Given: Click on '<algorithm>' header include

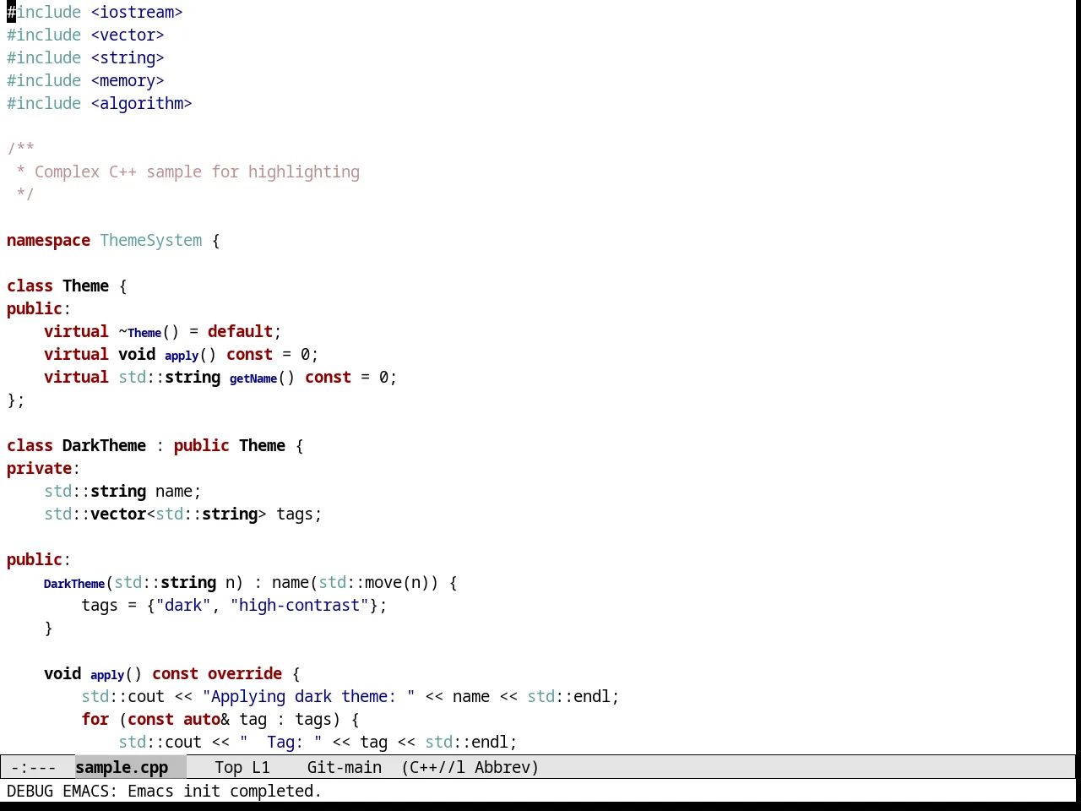Looking at the screenshot, I should [141, 103].
